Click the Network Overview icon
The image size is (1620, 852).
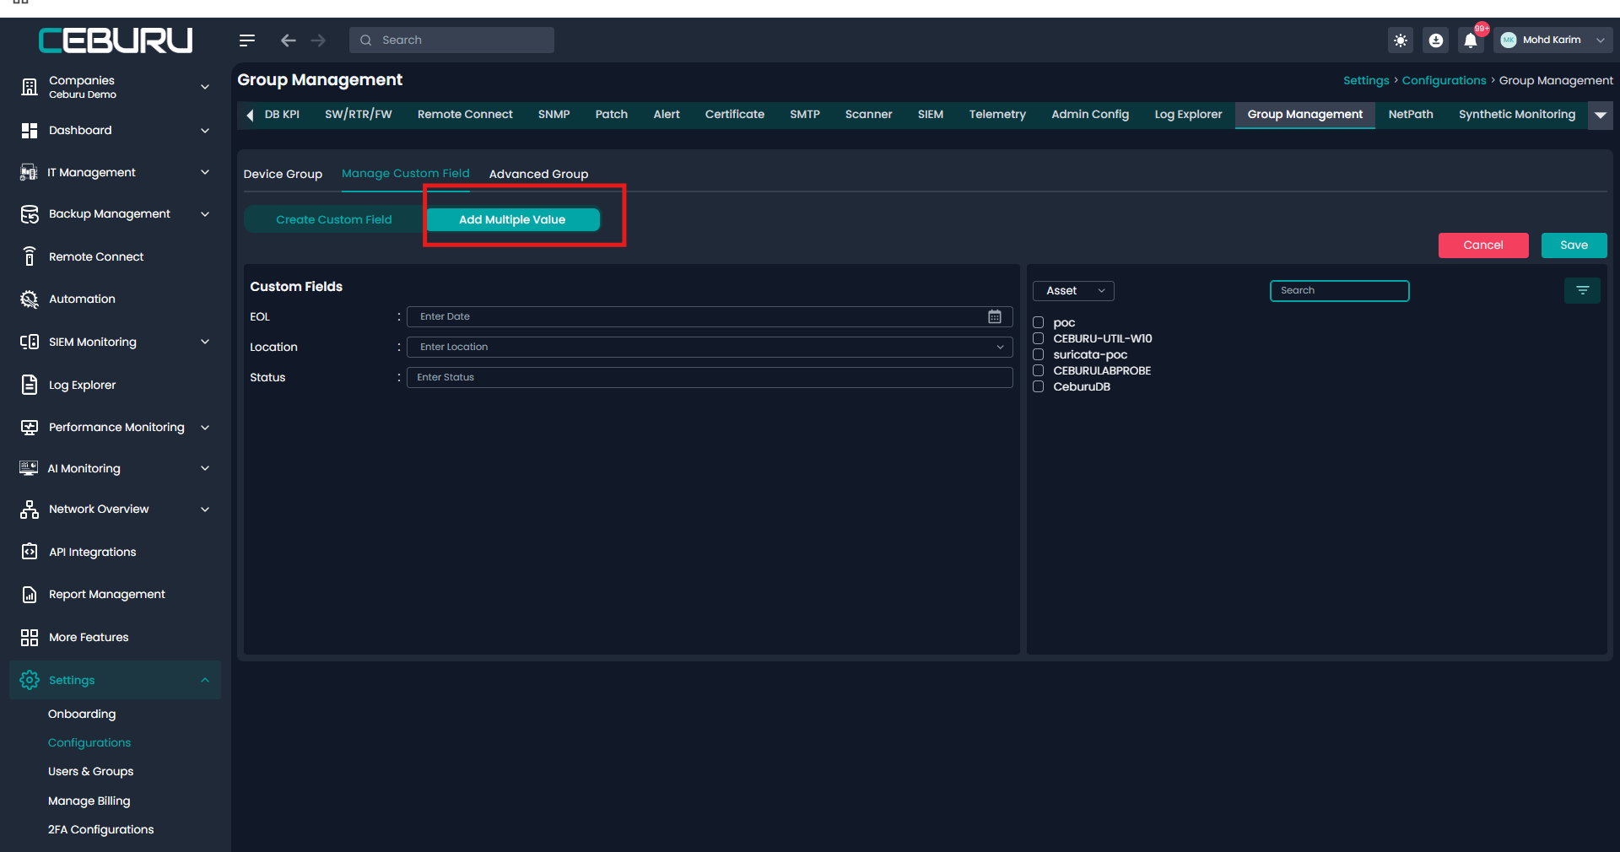click(30, 510)
